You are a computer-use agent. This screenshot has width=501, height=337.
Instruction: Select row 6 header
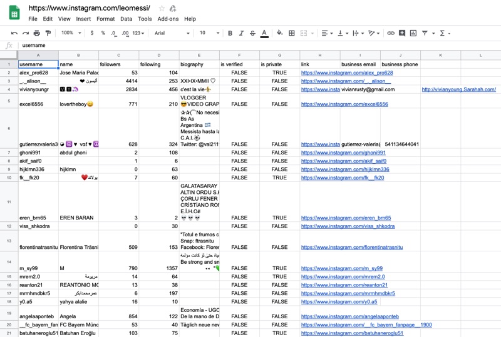click(x=9, y=128)
